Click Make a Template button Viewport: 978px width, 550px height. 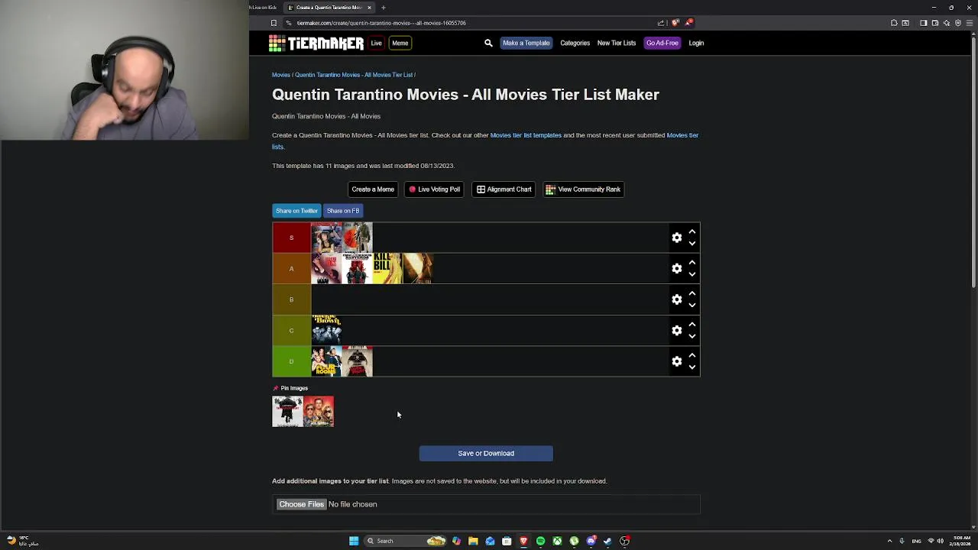(526, 44)
